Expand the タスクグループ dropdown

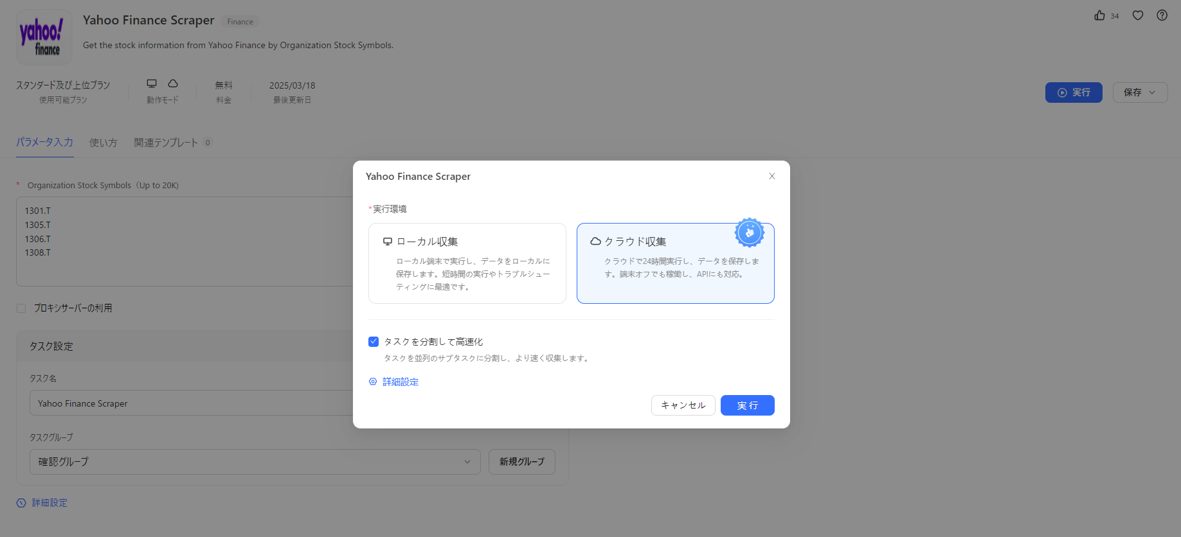[255, 462]
